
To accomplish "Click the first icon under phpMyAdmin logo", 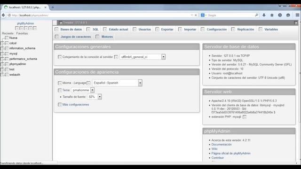I will [x=17, y=28].
